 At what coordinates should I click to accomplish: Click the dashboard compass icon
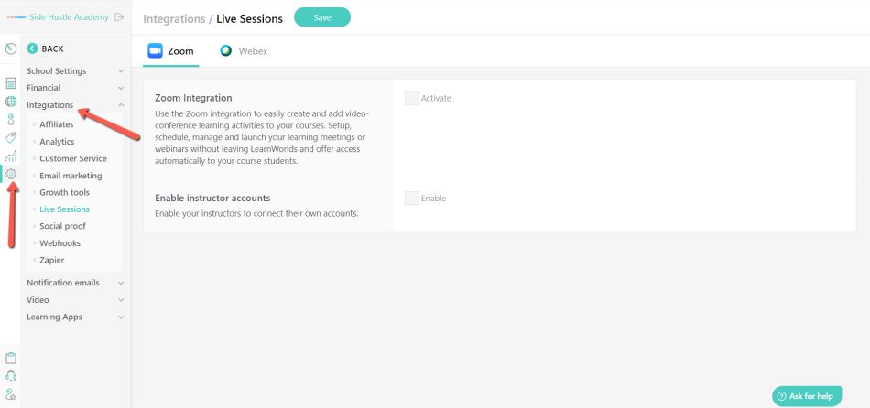pyautogui.click(x=11, y=48)
